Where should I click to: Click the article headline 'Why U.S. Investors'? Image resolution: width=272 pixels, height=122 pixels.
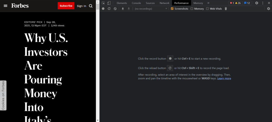coord(46,45)
